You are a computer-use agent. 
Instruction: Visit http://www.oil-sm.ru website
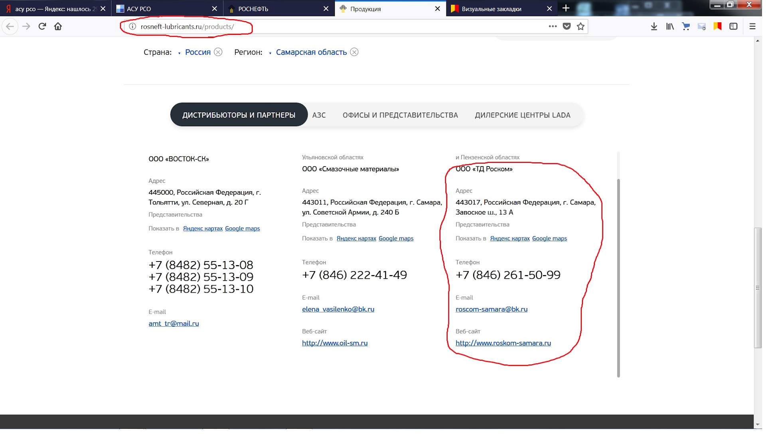[x=335, y=343]
